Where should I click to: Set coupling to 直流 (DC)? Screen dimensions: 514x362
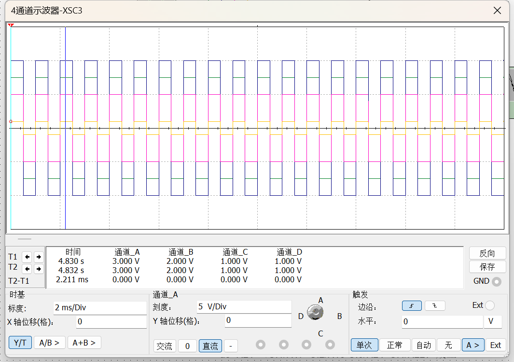210,346
